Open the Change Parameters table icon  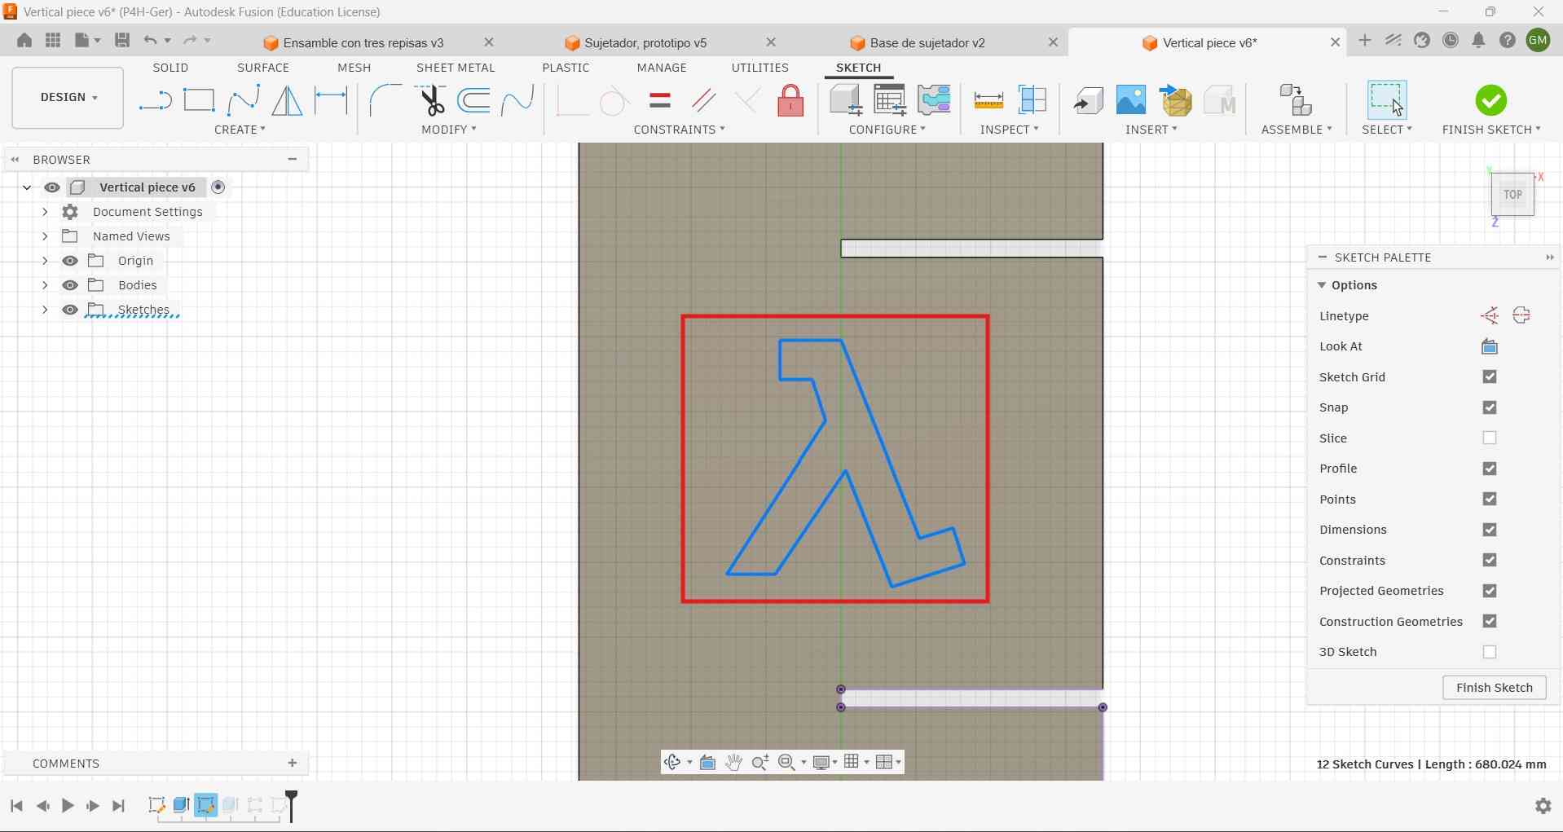point(890,100)
